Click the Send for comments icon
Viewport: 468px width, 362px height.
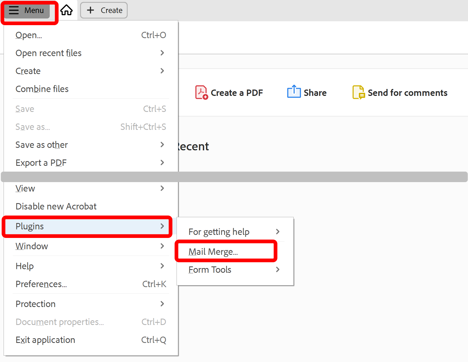(x=359, y=92)
